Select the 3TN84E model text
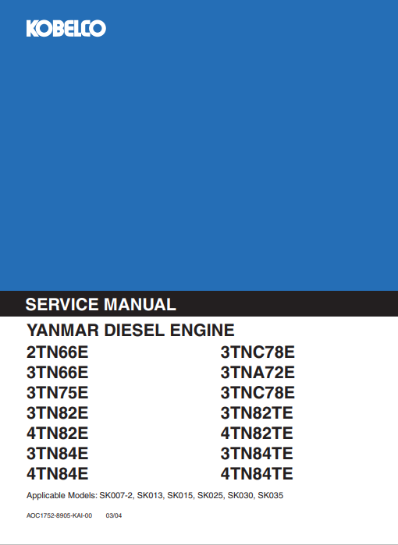The width and height of the screenshot is (398, 545). (58, 453)
